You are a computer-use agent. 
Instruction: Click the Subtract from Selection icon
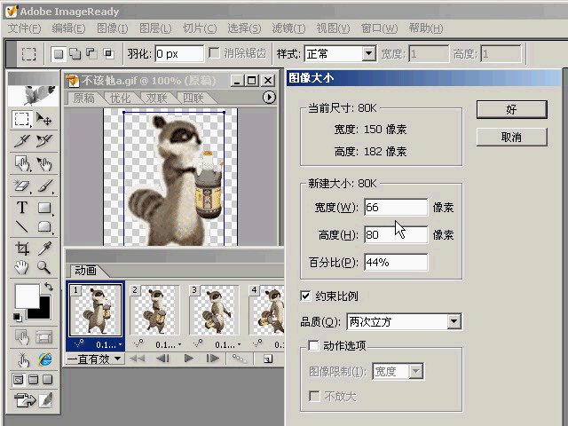91,54
